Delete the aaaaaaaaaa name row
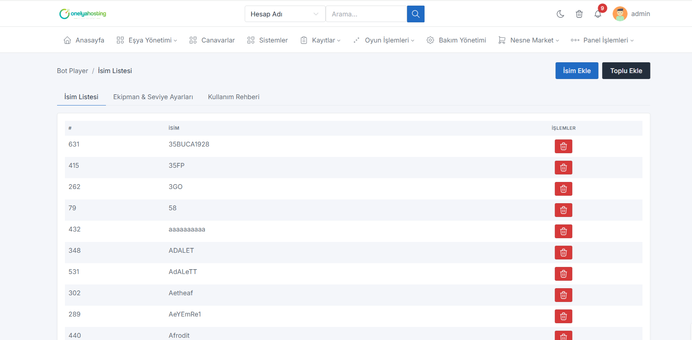 click(x=563, y=231)
